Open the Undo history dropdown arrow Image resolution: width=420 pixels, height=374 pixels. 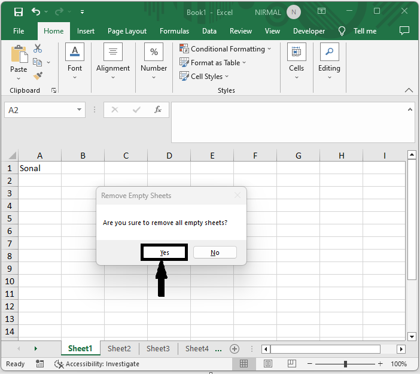click(46, 12)
